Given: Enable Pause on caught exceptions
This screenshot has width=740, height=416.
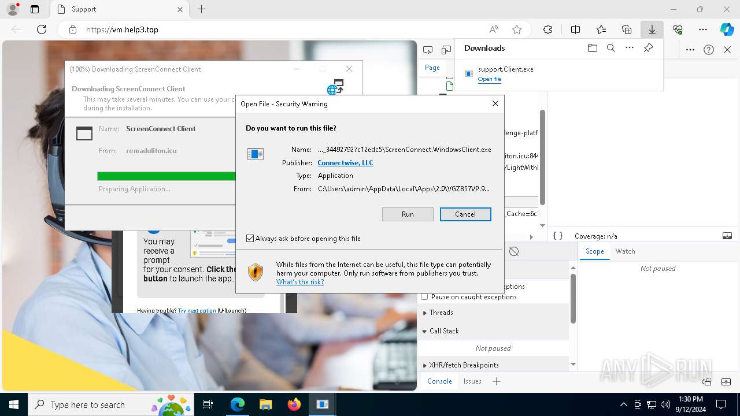Looking at the screenshot, I should tap(424, 297).
